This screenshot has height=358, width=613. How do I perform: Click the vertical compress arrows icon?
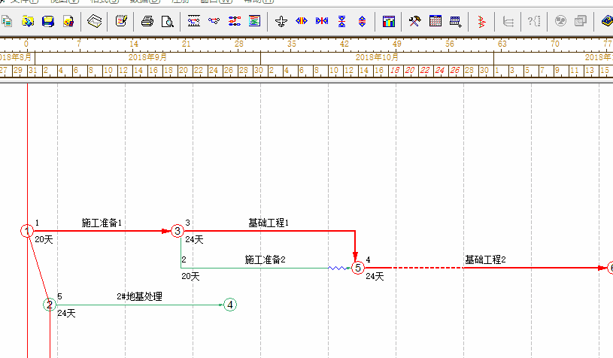(x=342, y=21)
